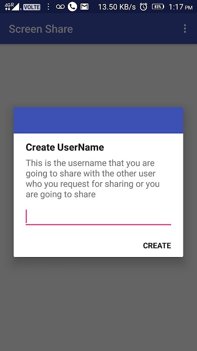Focus the username text input field
The height and width of the screenshot is (351, 197).
[x=98, y=217]
